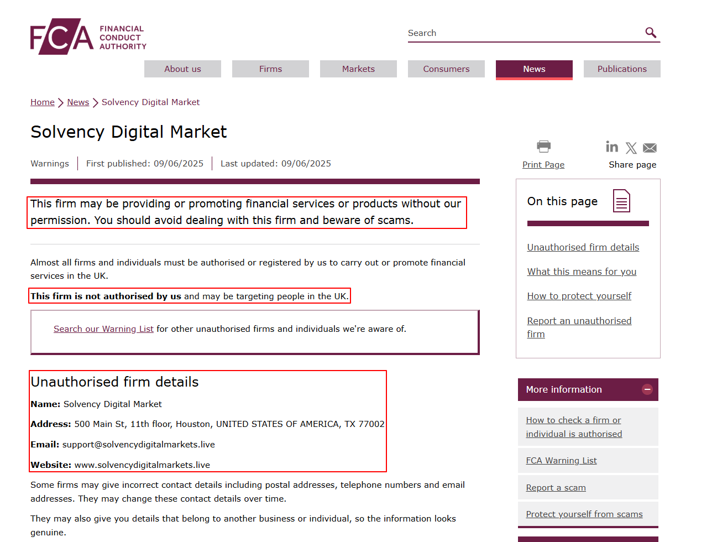Screen dimensions: 717x542
Task: Open the Firms menu
Action: [270, 69]
